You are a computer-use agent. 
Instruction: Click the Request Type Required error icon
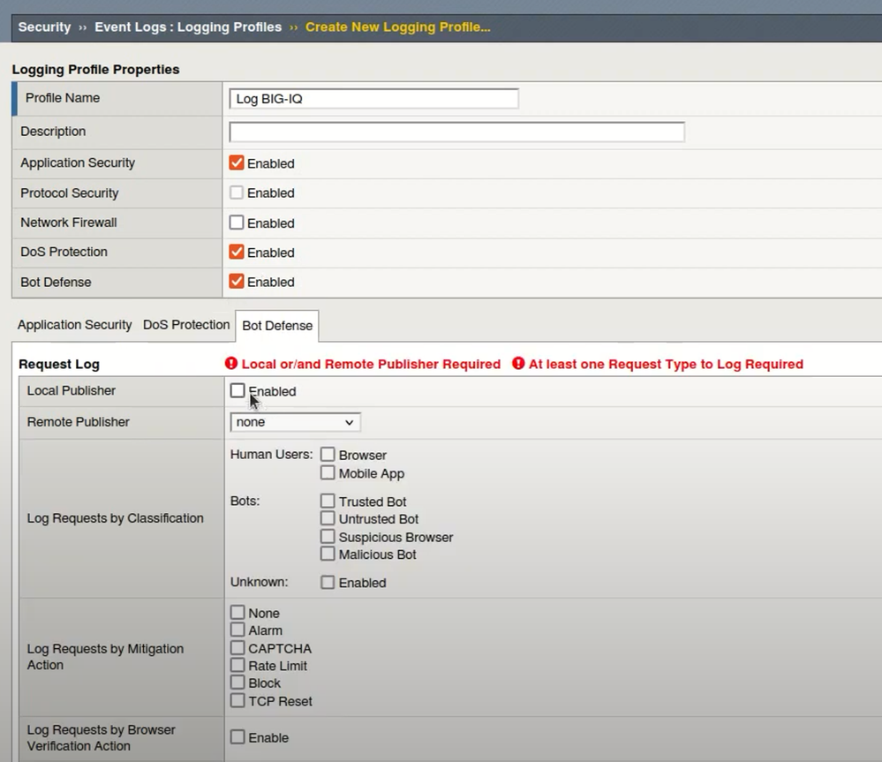(x=518, y=364)
